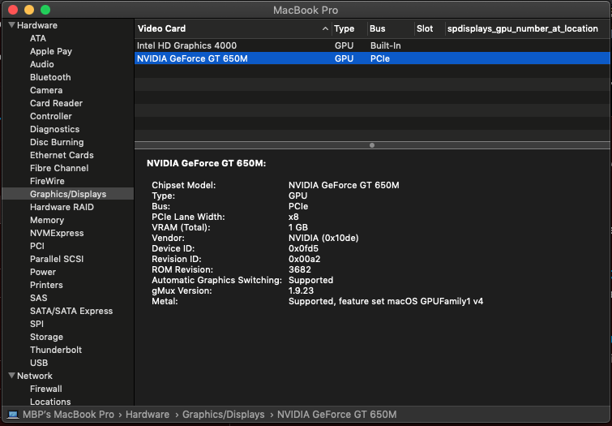The height and width of the screenshot is (426, 612).
Task: Select Disc Burning entry
Action: pyautogui.click(x=57, y=142)
